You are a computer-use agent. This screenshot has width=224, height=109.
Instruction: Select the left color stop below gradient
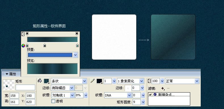tap(27, 45)
